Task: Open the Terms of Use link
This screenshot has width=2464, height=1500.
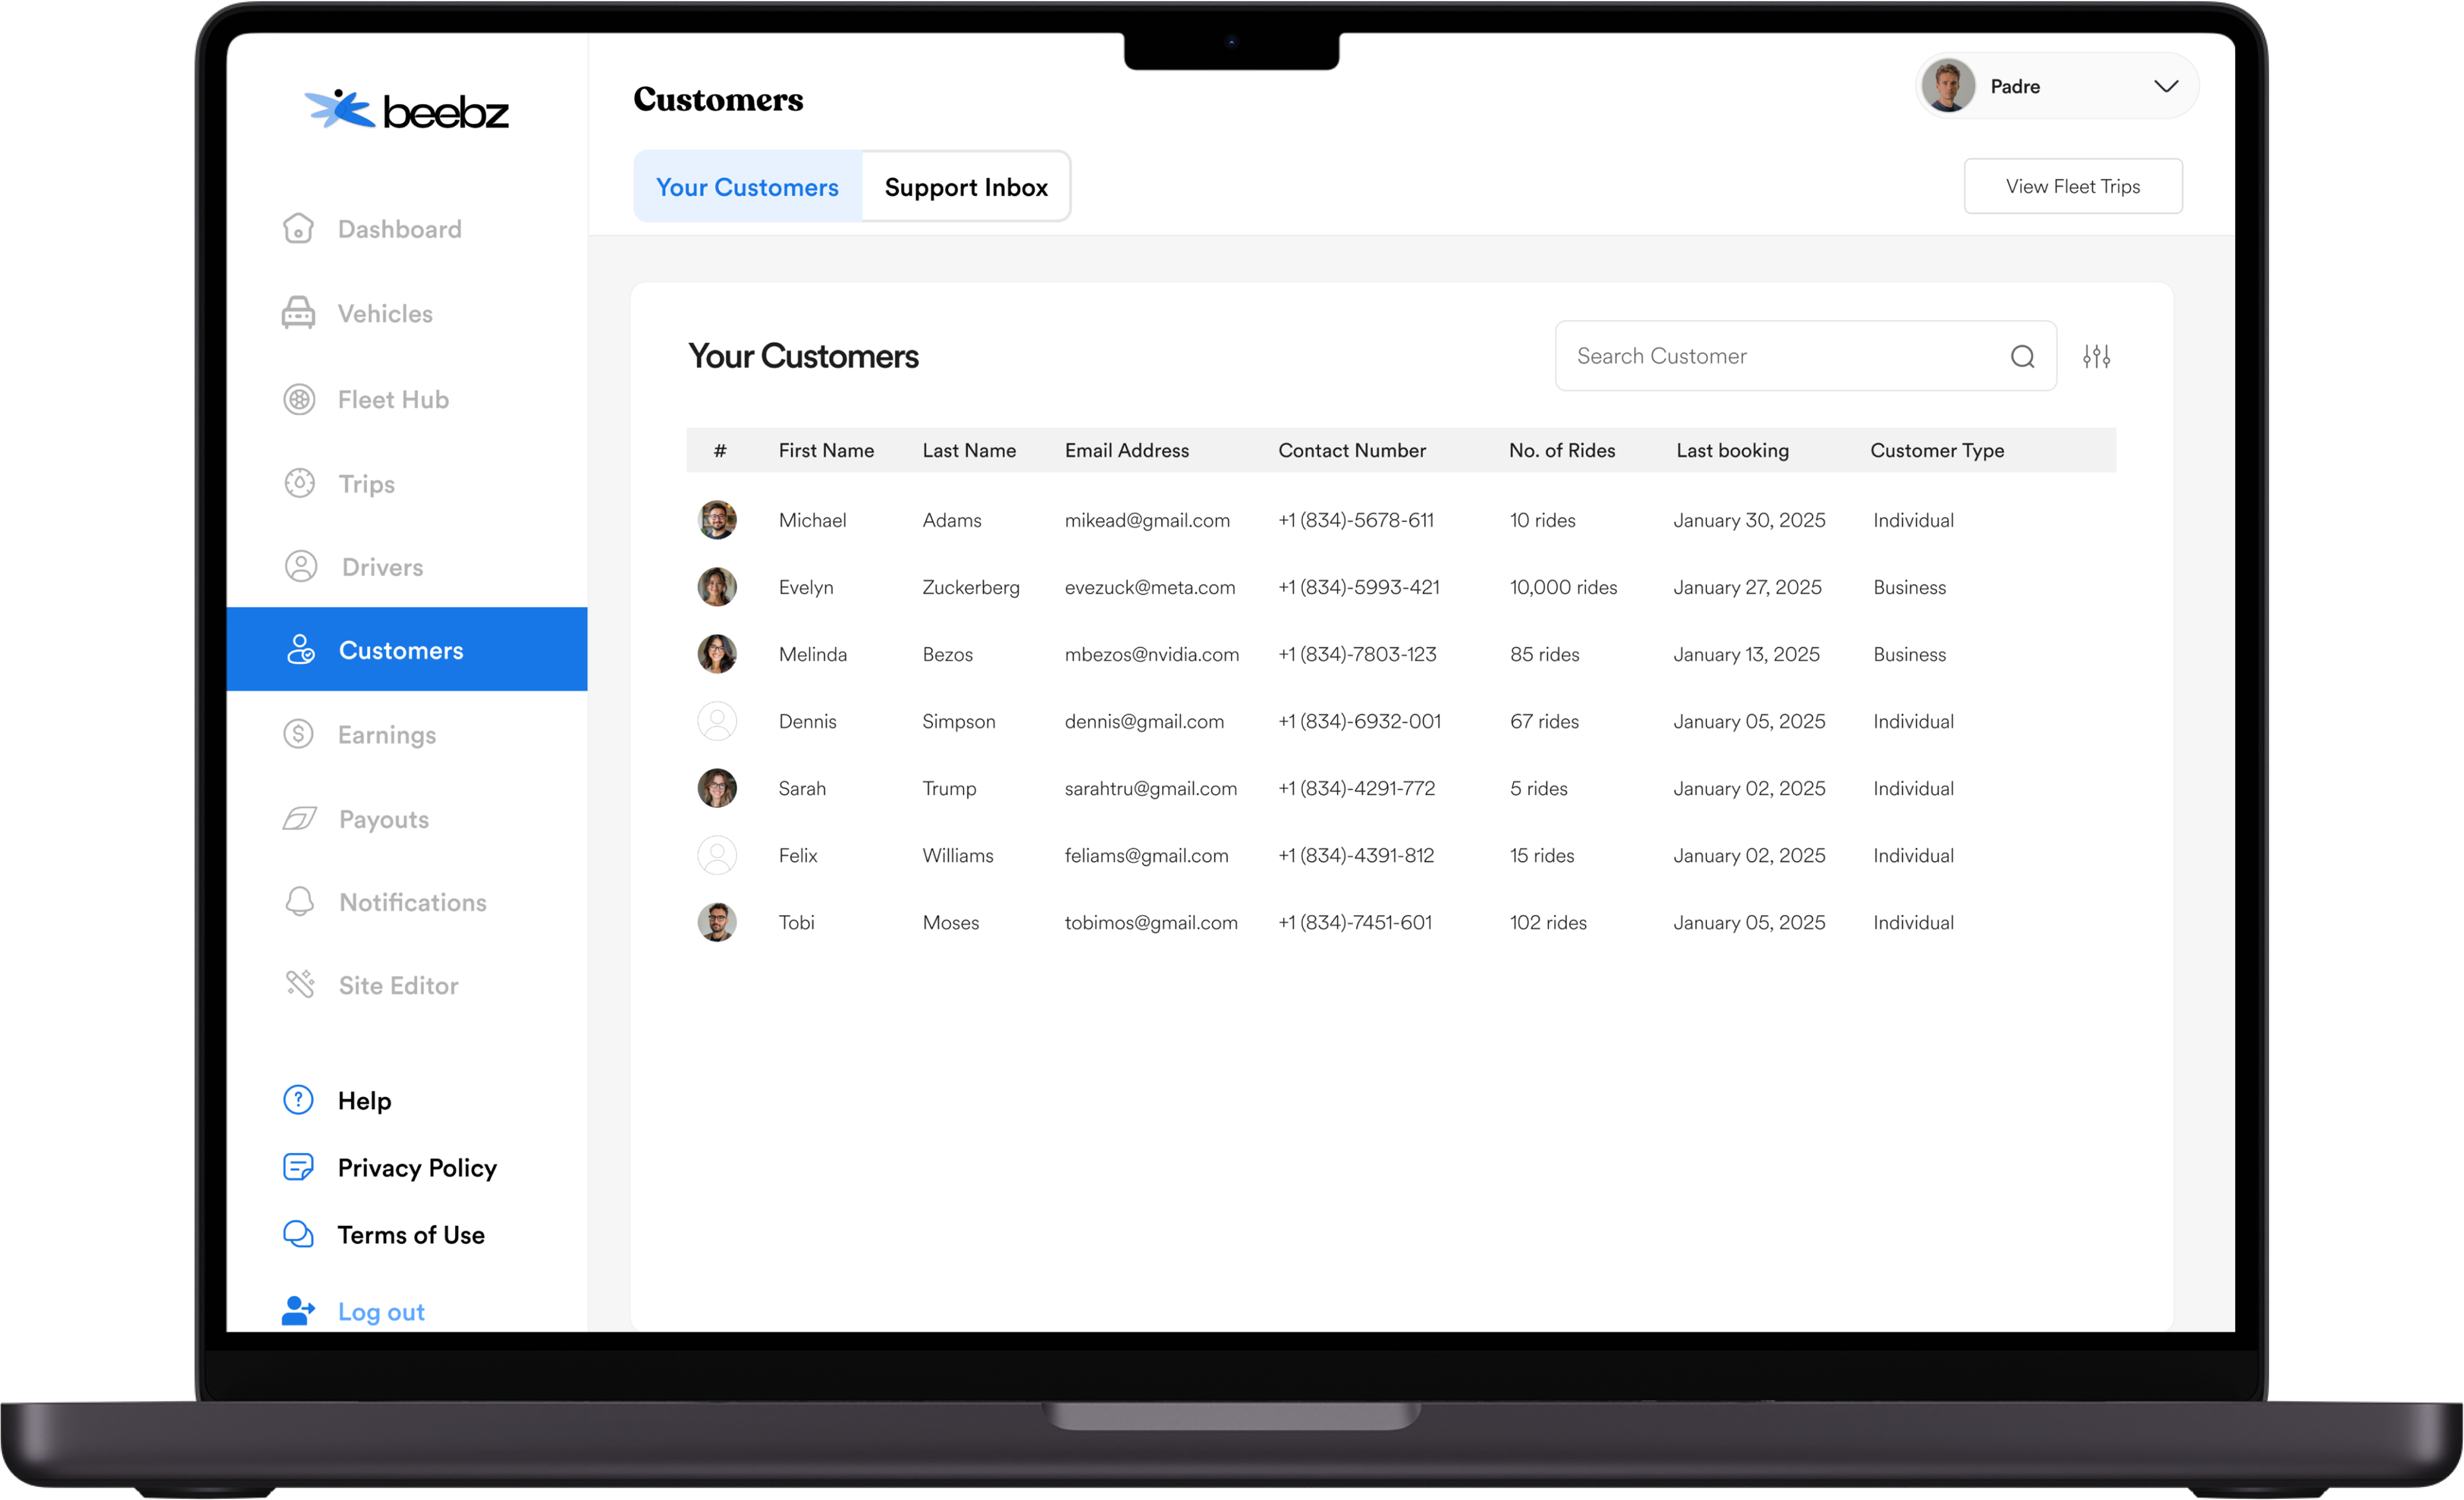Action: (x=411, y=1234)
